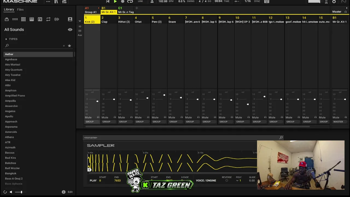Switch to the Library tab
350x197 pixels.
point(9,10)
